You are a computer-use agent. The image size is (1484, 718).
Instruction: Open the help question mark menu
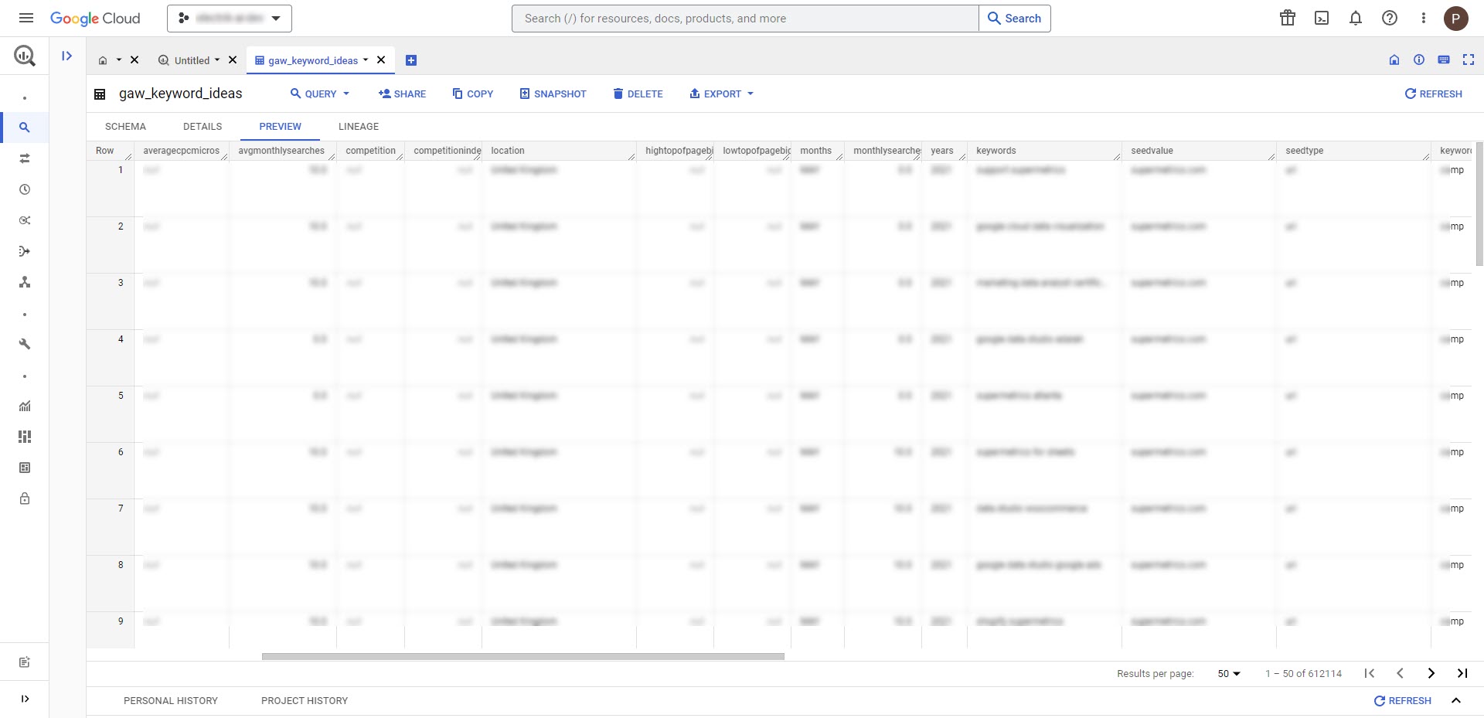1390,18
